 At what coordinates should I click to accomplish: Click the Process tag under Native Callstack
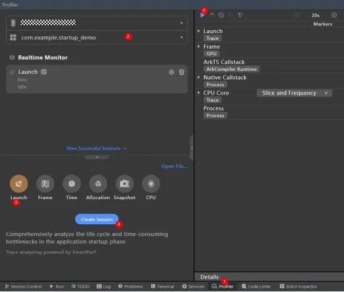click(x=215, y=84)
